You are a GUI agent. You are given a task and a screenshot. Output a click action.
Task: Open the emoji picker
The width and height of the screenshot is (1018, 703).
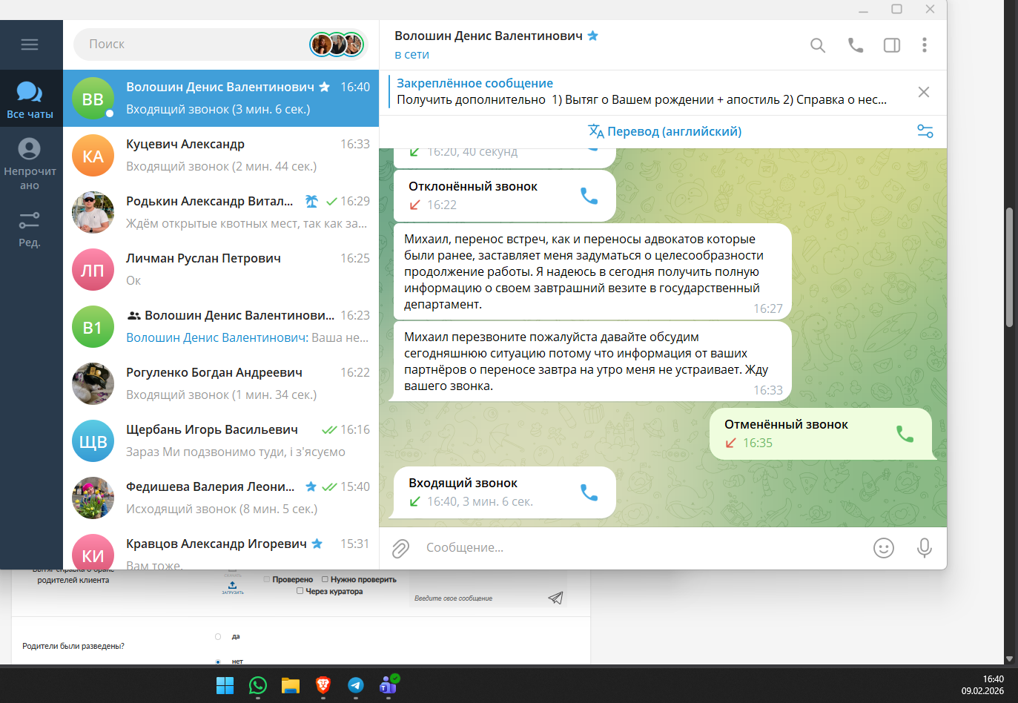coord(884,548)
